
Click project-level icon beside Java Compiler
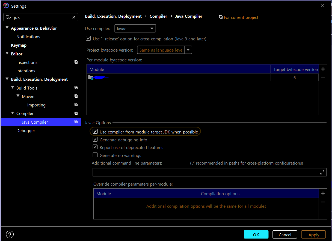coord(76,122)
